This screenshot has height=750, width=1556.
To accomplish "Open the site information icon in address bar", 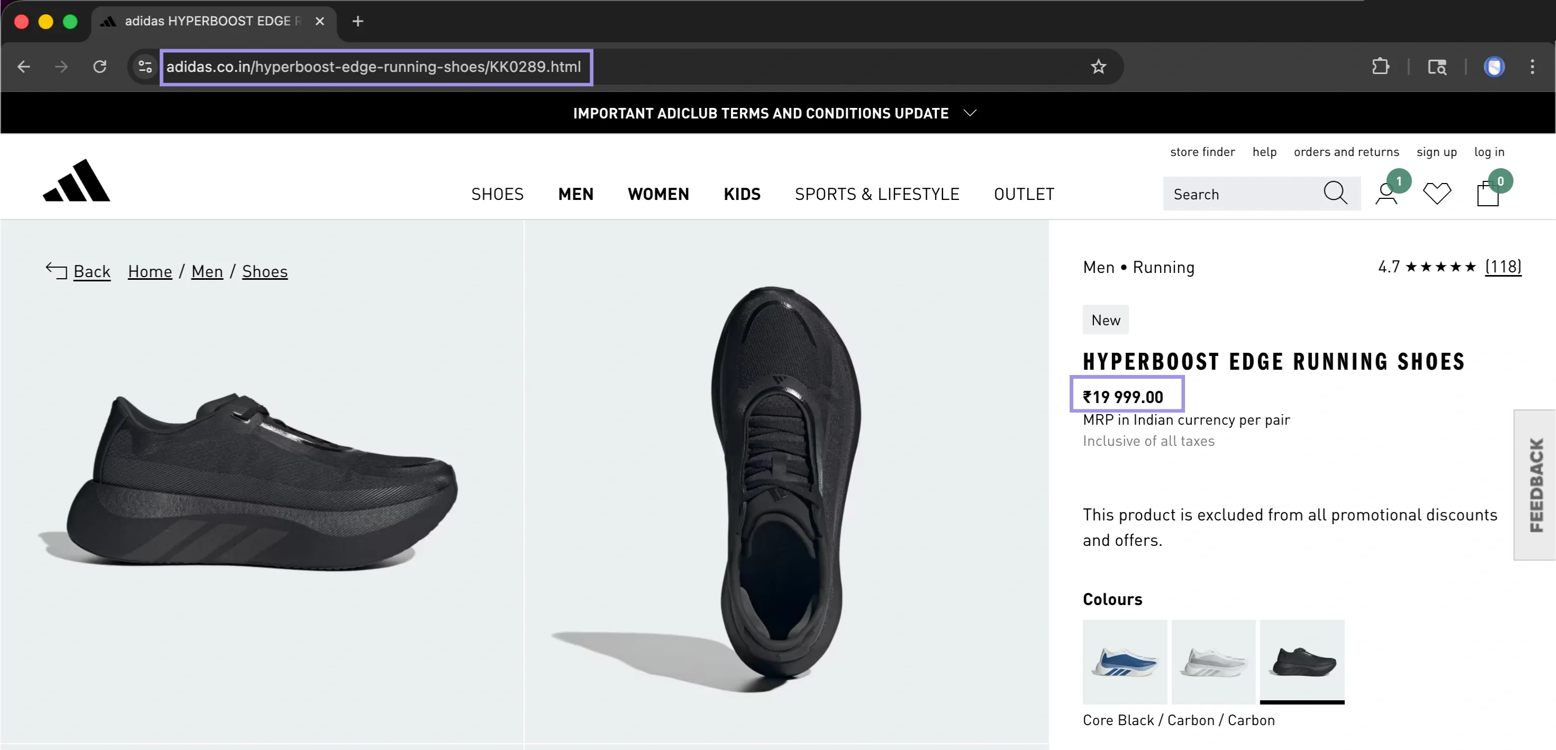I will coord(145,67).
